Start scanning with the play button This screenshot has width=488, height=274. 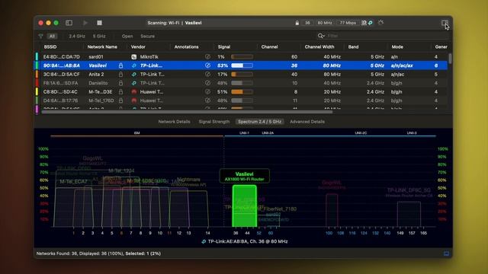click(x=85, y=23)
